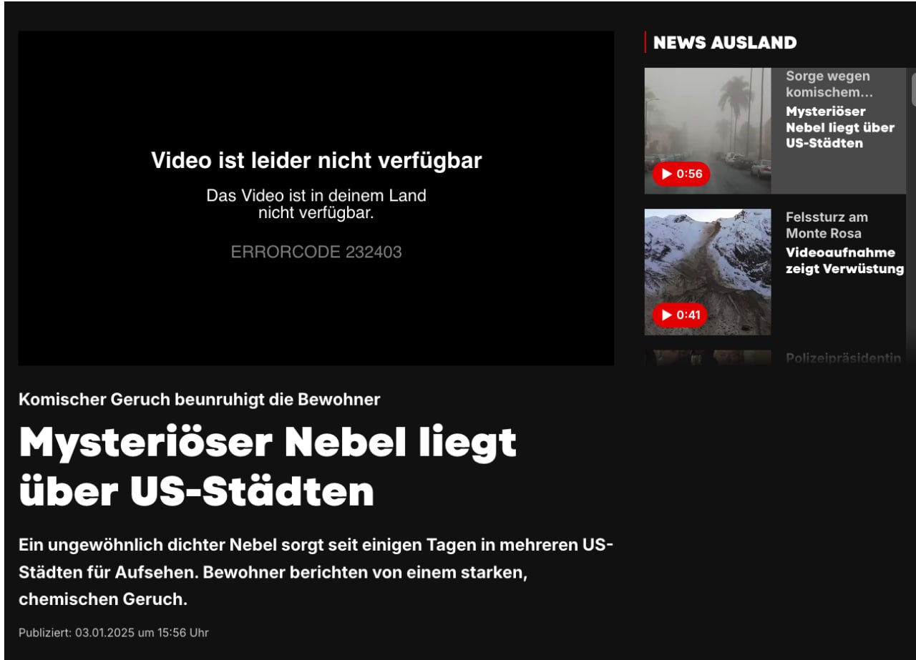This screenshot has width=916, height=660.
Task: Click the partially visible third video thumbnail
Action: click(708, 358)
